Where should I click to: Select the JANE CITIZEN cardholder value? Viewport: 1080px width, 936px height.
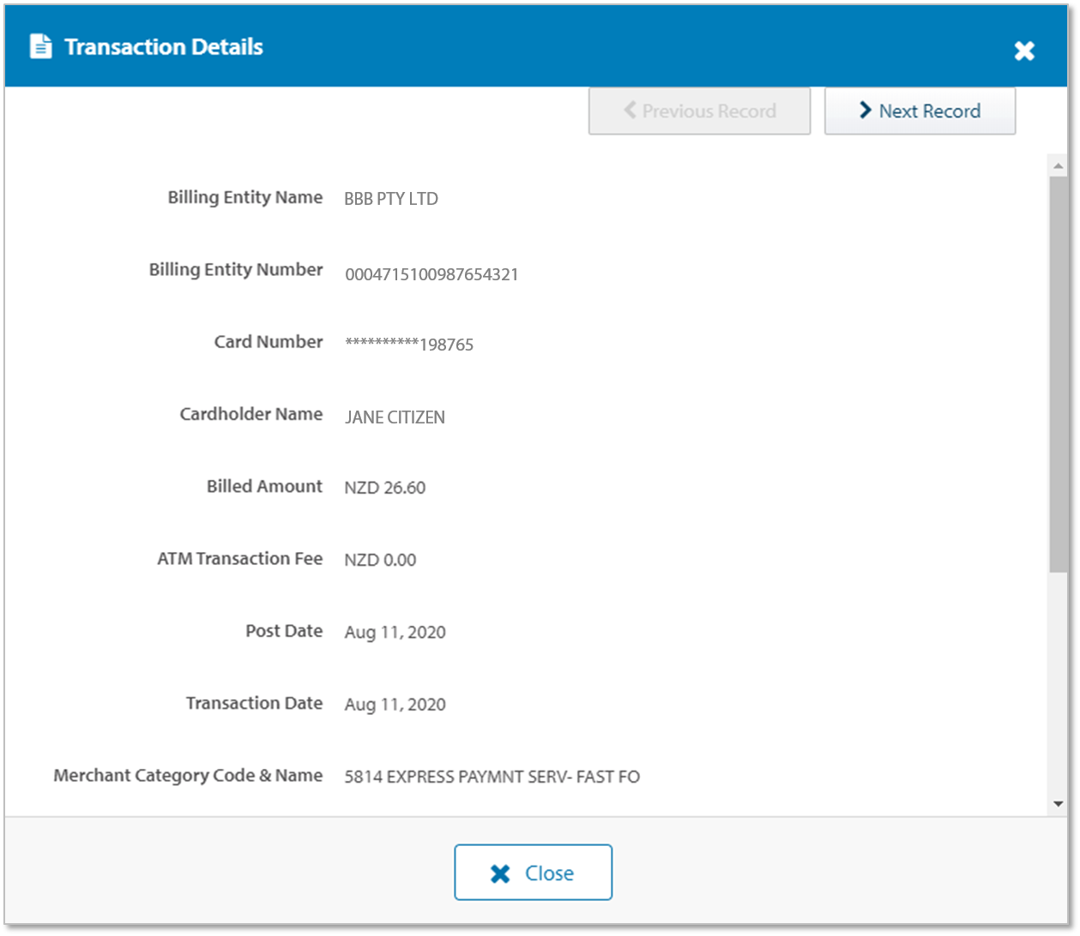[395, 418]
